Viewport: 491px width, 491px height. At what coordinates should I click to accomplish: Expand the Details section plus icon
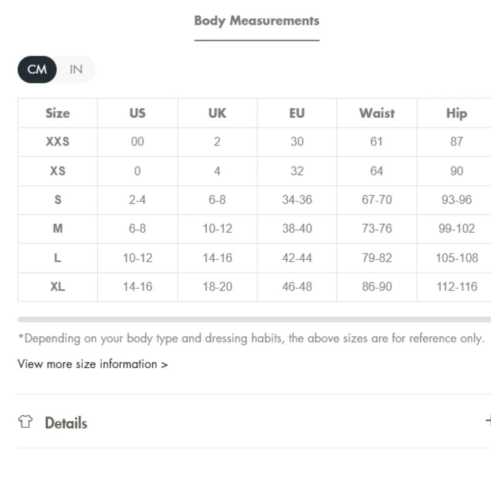click(x=488, y=421)
